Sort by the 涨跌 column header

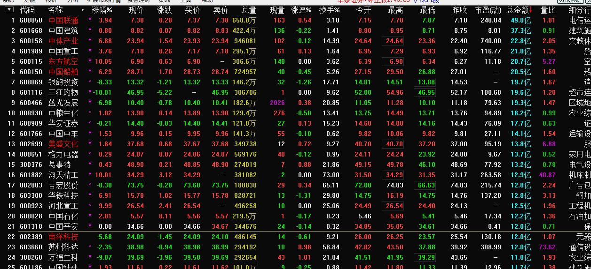tap(165, 10)
